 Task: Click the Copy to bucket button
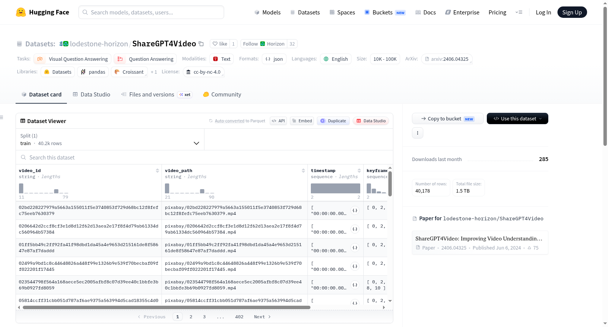click(x=448, y=118)
